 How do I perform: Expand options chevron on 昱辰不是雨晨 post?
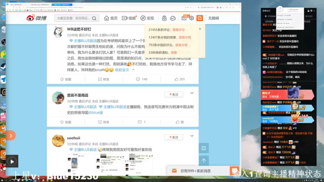(x=192, y=93)
